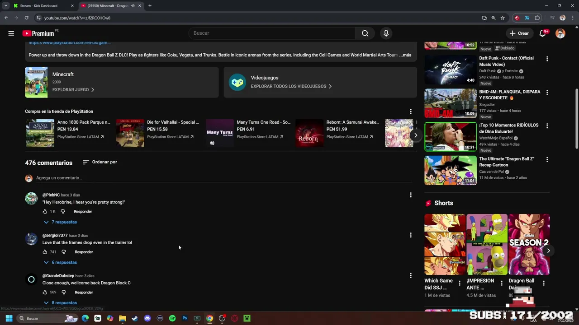579x325 pixels.
Task: Open Daft Punk Contact video thumbnail
Action: tap(451, 70)
